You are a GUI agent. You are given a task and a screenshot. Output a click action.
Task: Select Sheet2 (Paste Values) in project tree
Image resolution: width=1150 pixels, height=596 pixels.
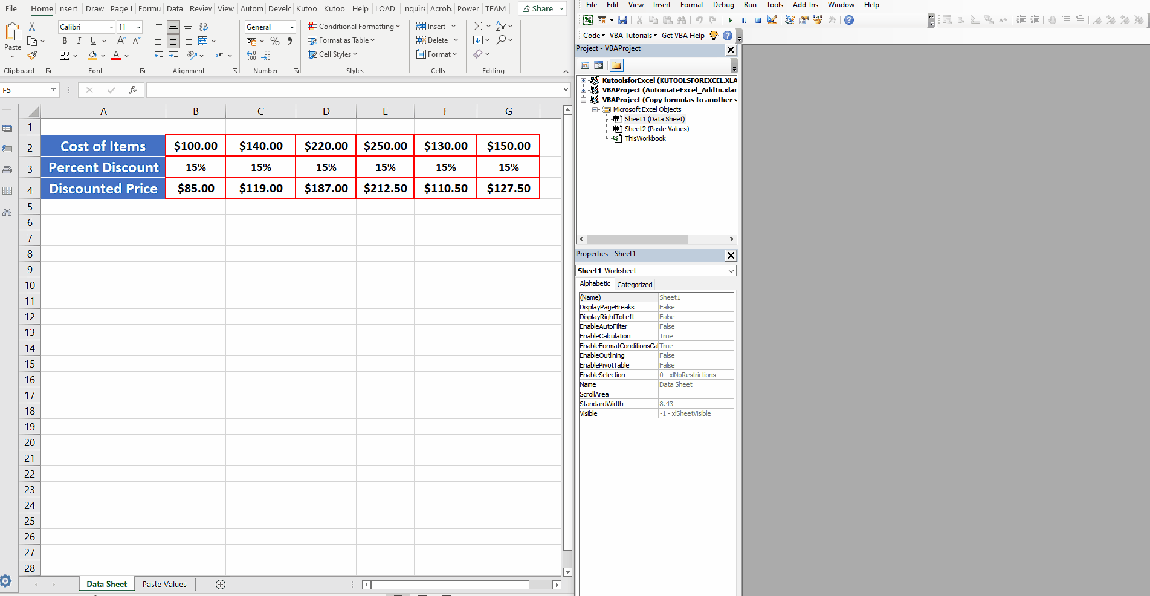(656, 129)
